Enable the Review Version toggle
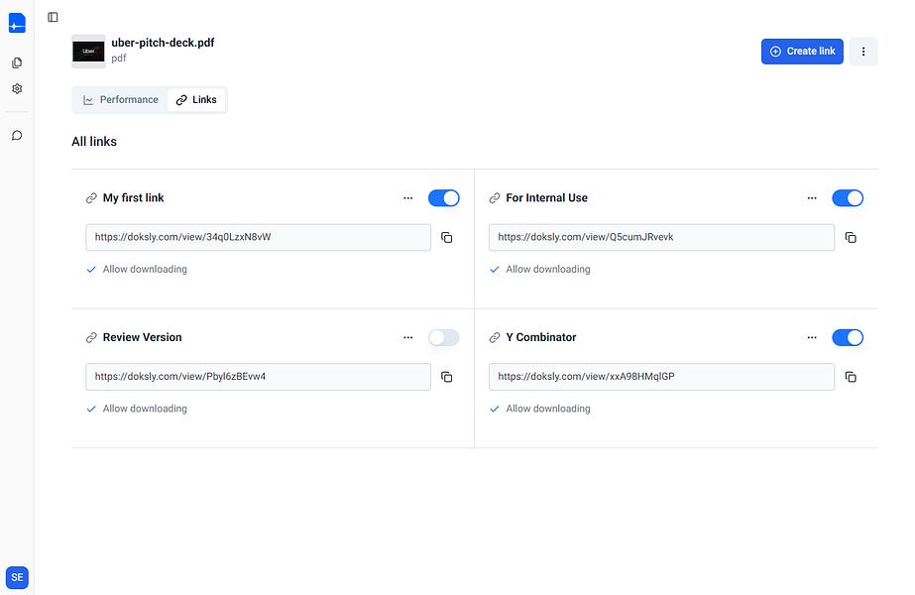Viewport: 915px width, 595px height. tap(443, 337)
